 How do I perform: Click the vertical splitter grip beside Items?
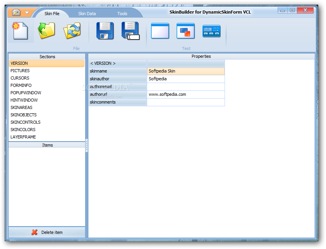[86, 145]
